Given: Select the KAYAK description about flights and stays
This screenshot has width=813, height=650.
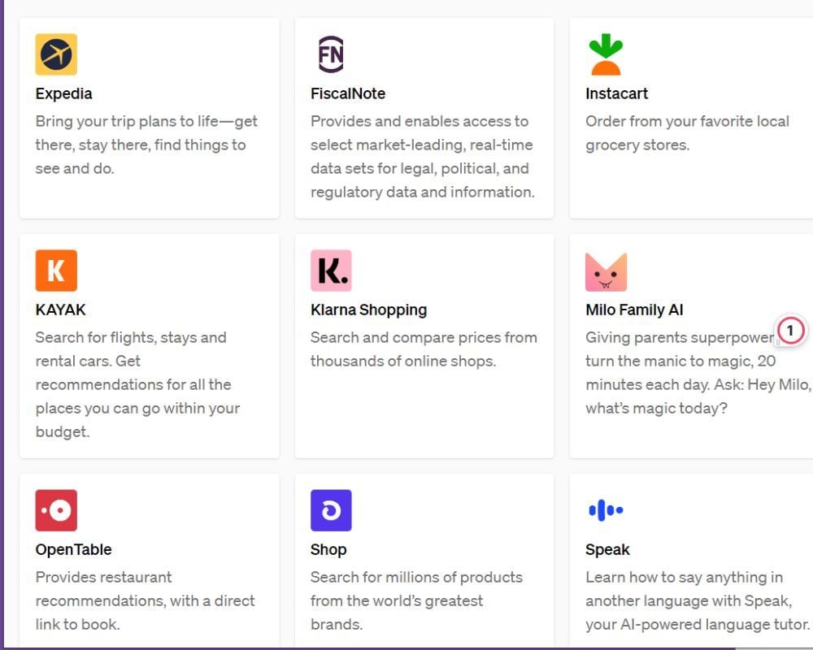Looking at the screenshot, I should point(137,384).
